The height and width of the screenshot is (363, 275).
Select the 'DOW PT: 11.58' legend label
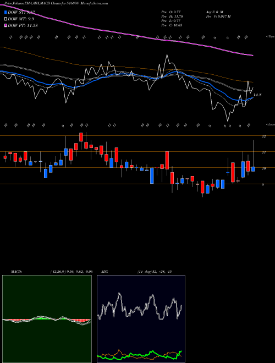23,25
